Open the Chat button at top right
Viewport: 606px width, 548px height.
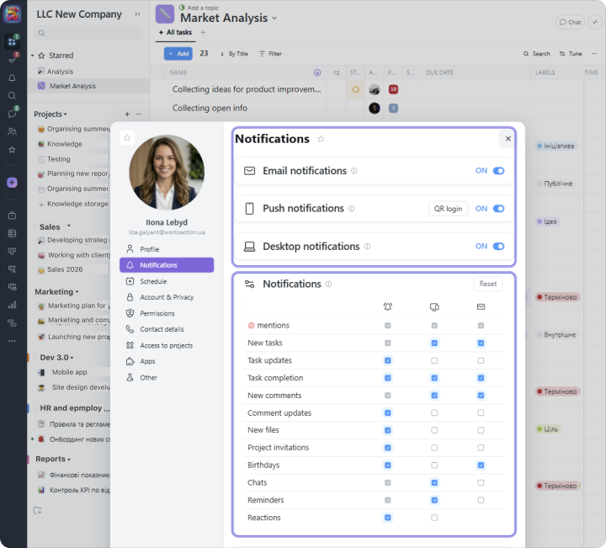tap(571, 22)
